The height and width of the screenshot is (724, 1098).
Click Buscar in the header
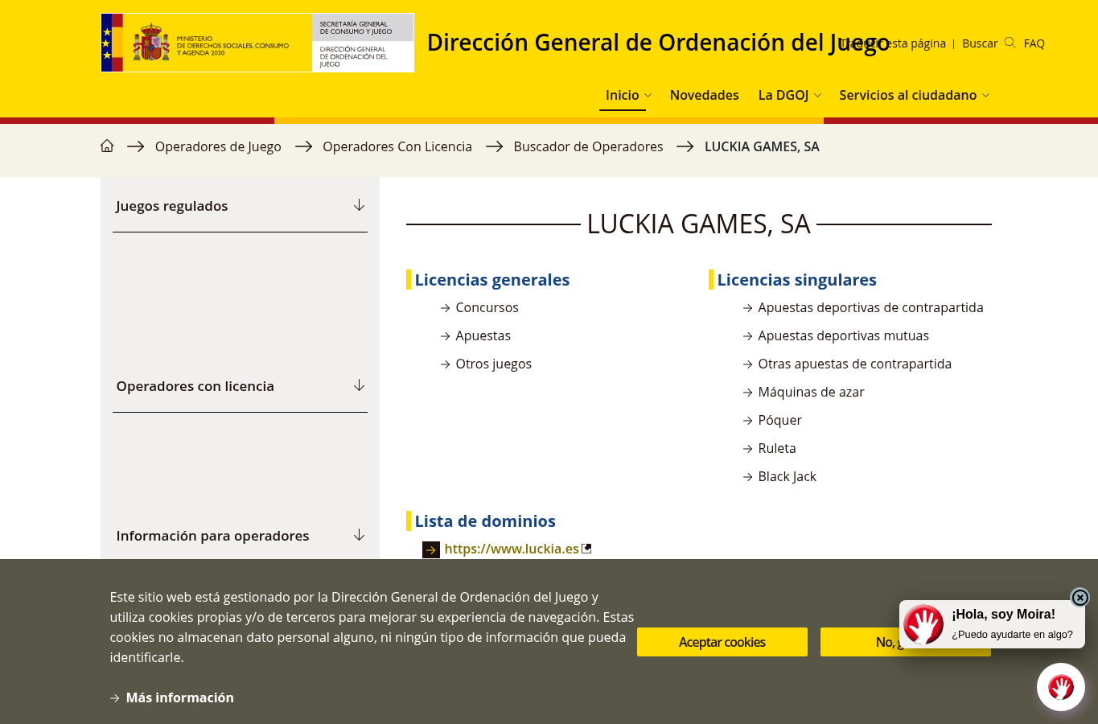[980, 43]
